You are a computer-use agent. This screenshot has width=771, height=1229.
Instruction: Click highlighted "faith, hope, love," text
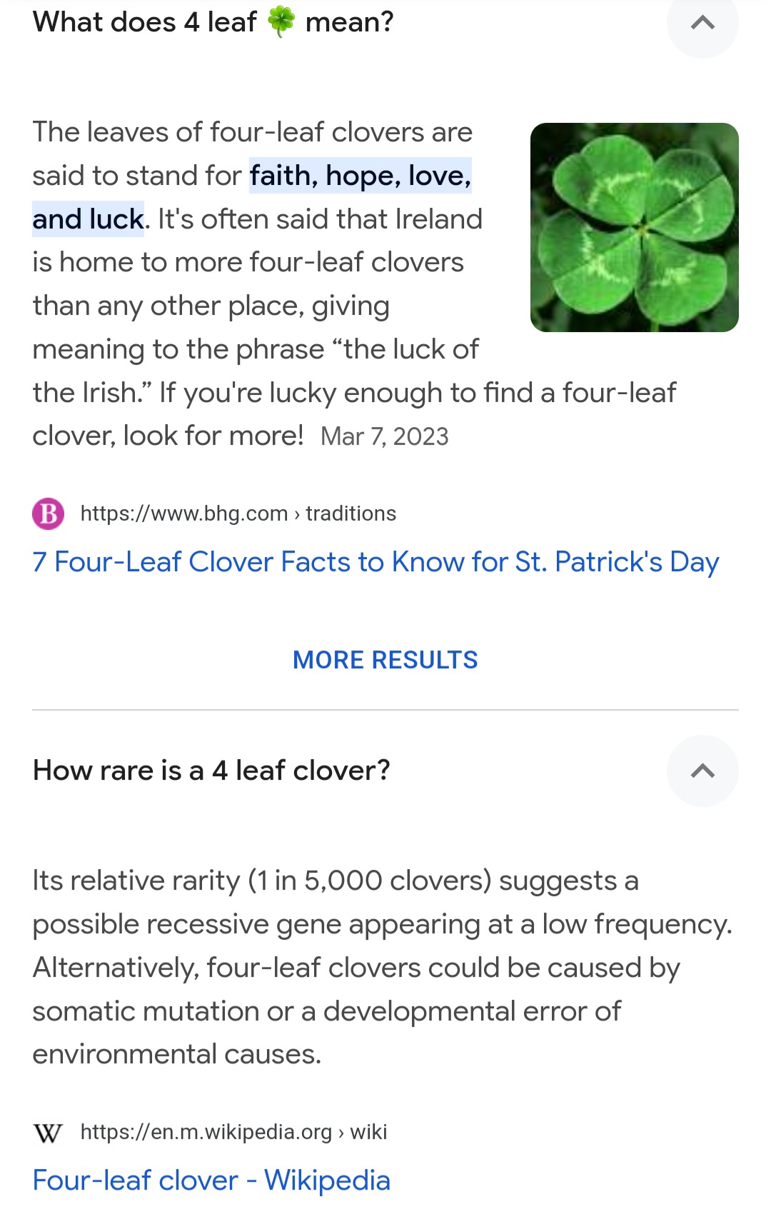(361, 176)
